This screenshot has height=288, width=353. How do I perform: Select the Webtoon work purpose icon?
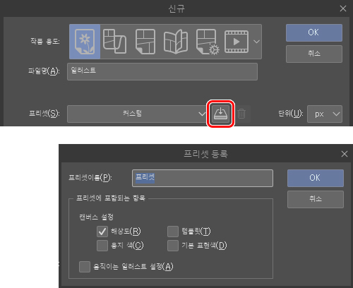pos(114,42)
